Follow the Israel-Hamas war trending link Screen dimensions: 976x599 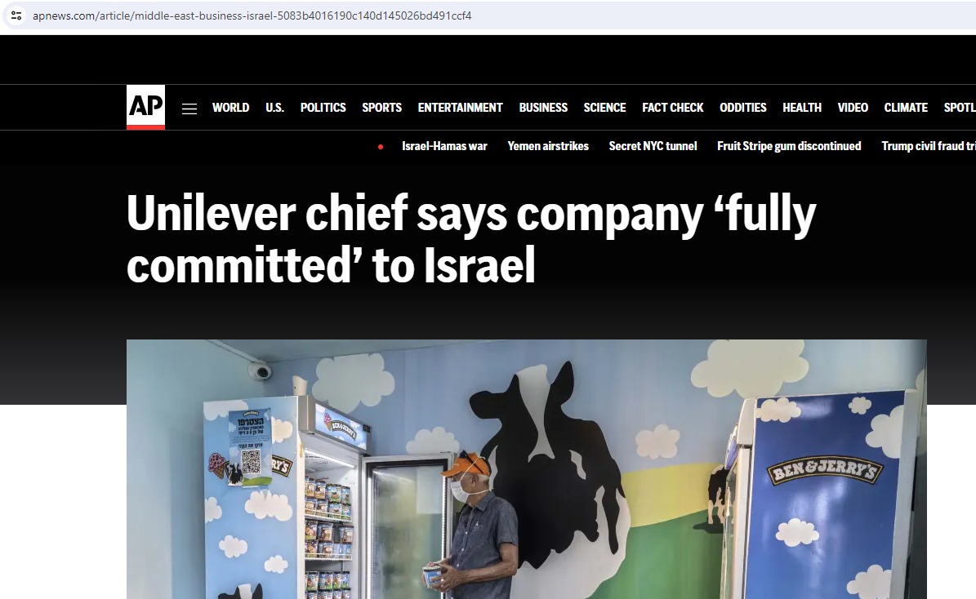444,146
